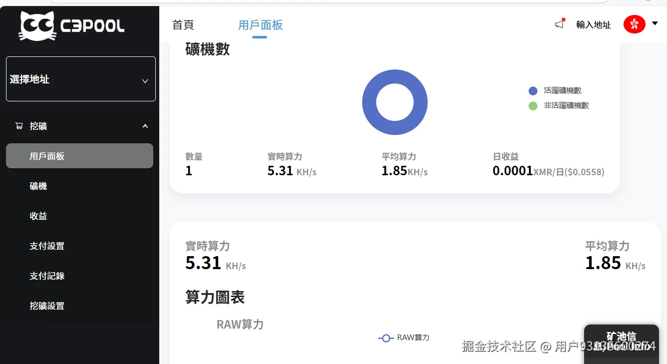
Task: Click 輸入地址 in the header
Action: pyautogui.click(x=594, y=24)
